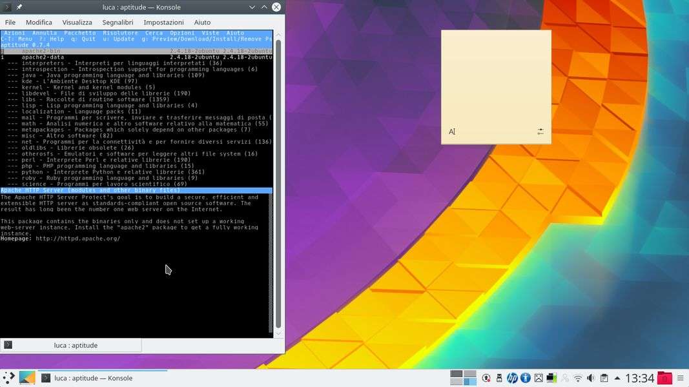
Task: Open the Visualizza menu
Action: point(77,22)
